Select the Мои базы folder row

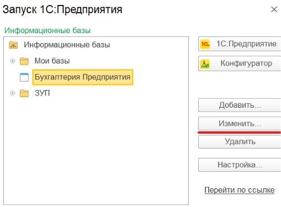52,61
